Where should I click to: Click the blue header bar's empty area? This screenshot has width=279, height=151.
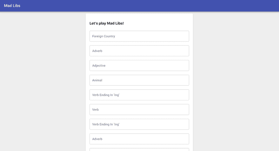157,6
